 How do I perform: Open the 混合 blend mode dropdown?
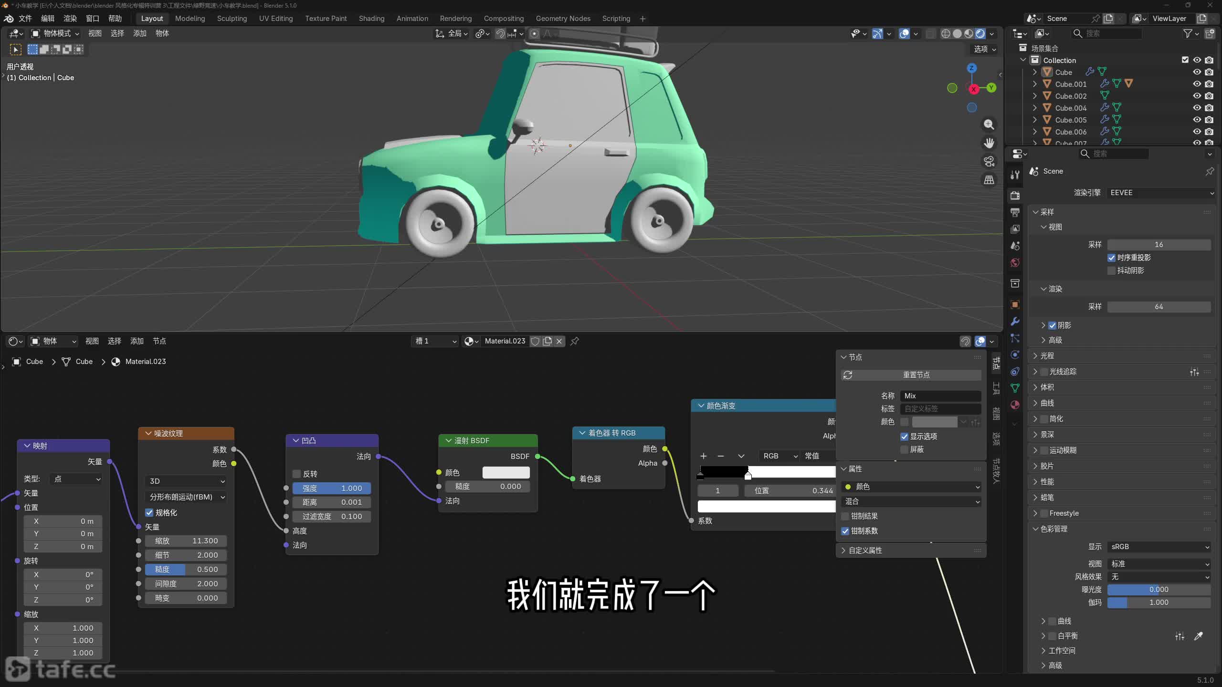pyautogui.click(x=911, y=501)
